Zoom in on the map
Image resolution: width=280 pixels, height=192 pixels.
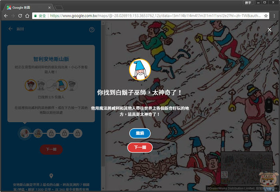pos(269,102)
